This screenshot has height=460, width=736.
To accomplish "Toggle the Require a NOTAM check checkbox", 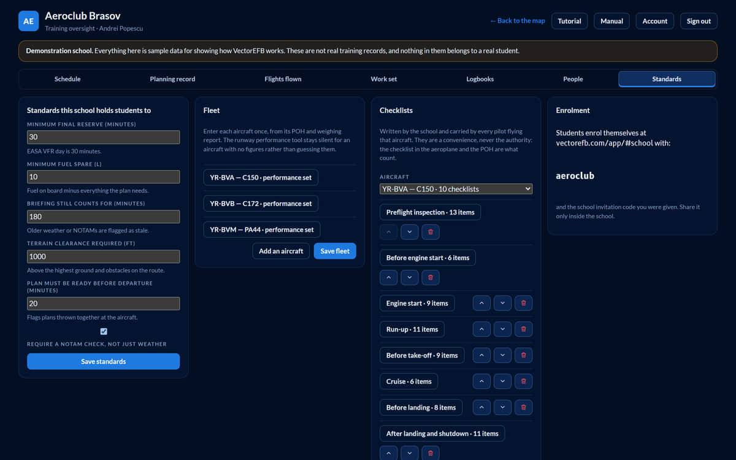I will 104,331.
